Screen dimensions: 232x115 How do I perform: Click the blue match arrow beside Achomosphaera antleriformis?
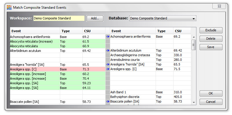pos(108,36)
